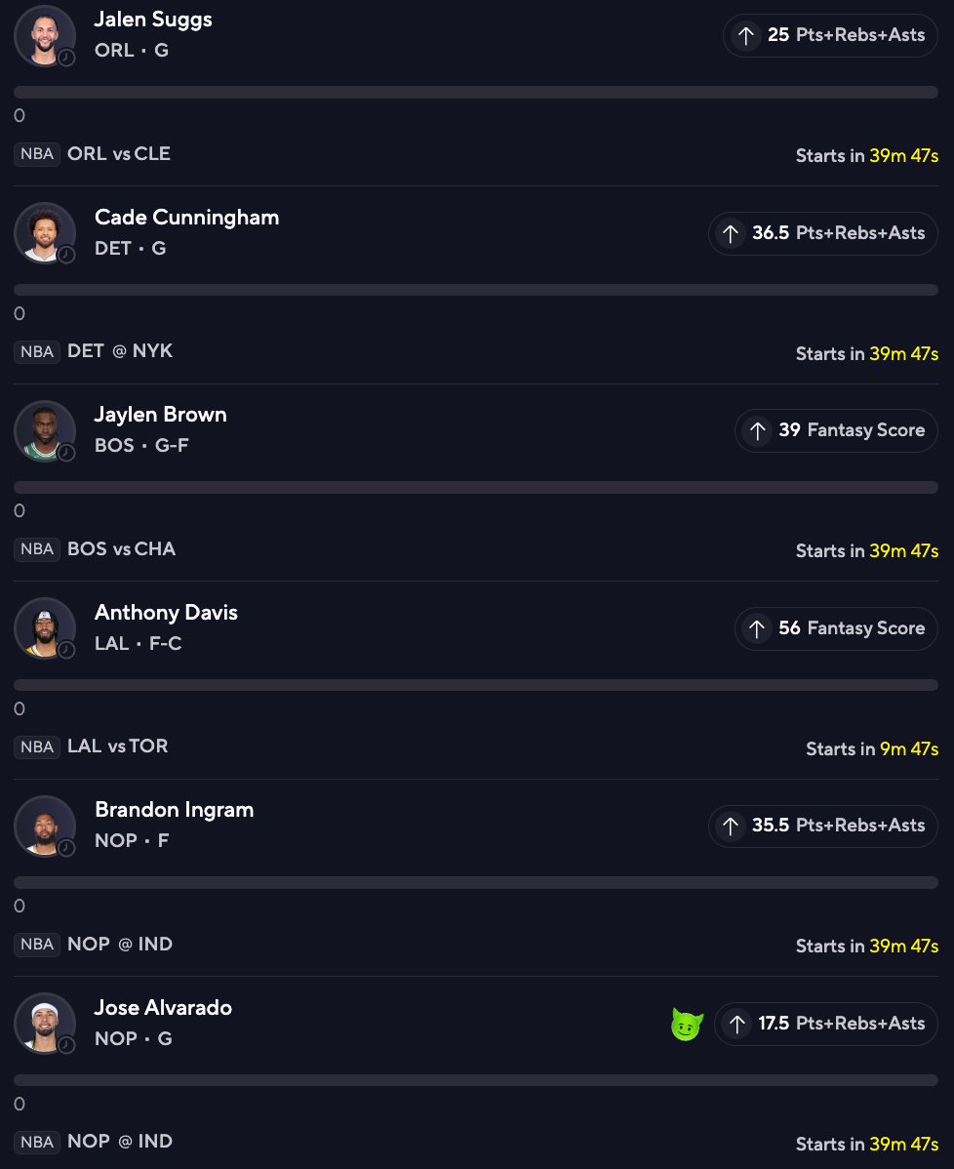Open the BOS vs CHA matchup text
Image resolution: width=954 pixels, height=1169 pixels.
click(121, 548)
